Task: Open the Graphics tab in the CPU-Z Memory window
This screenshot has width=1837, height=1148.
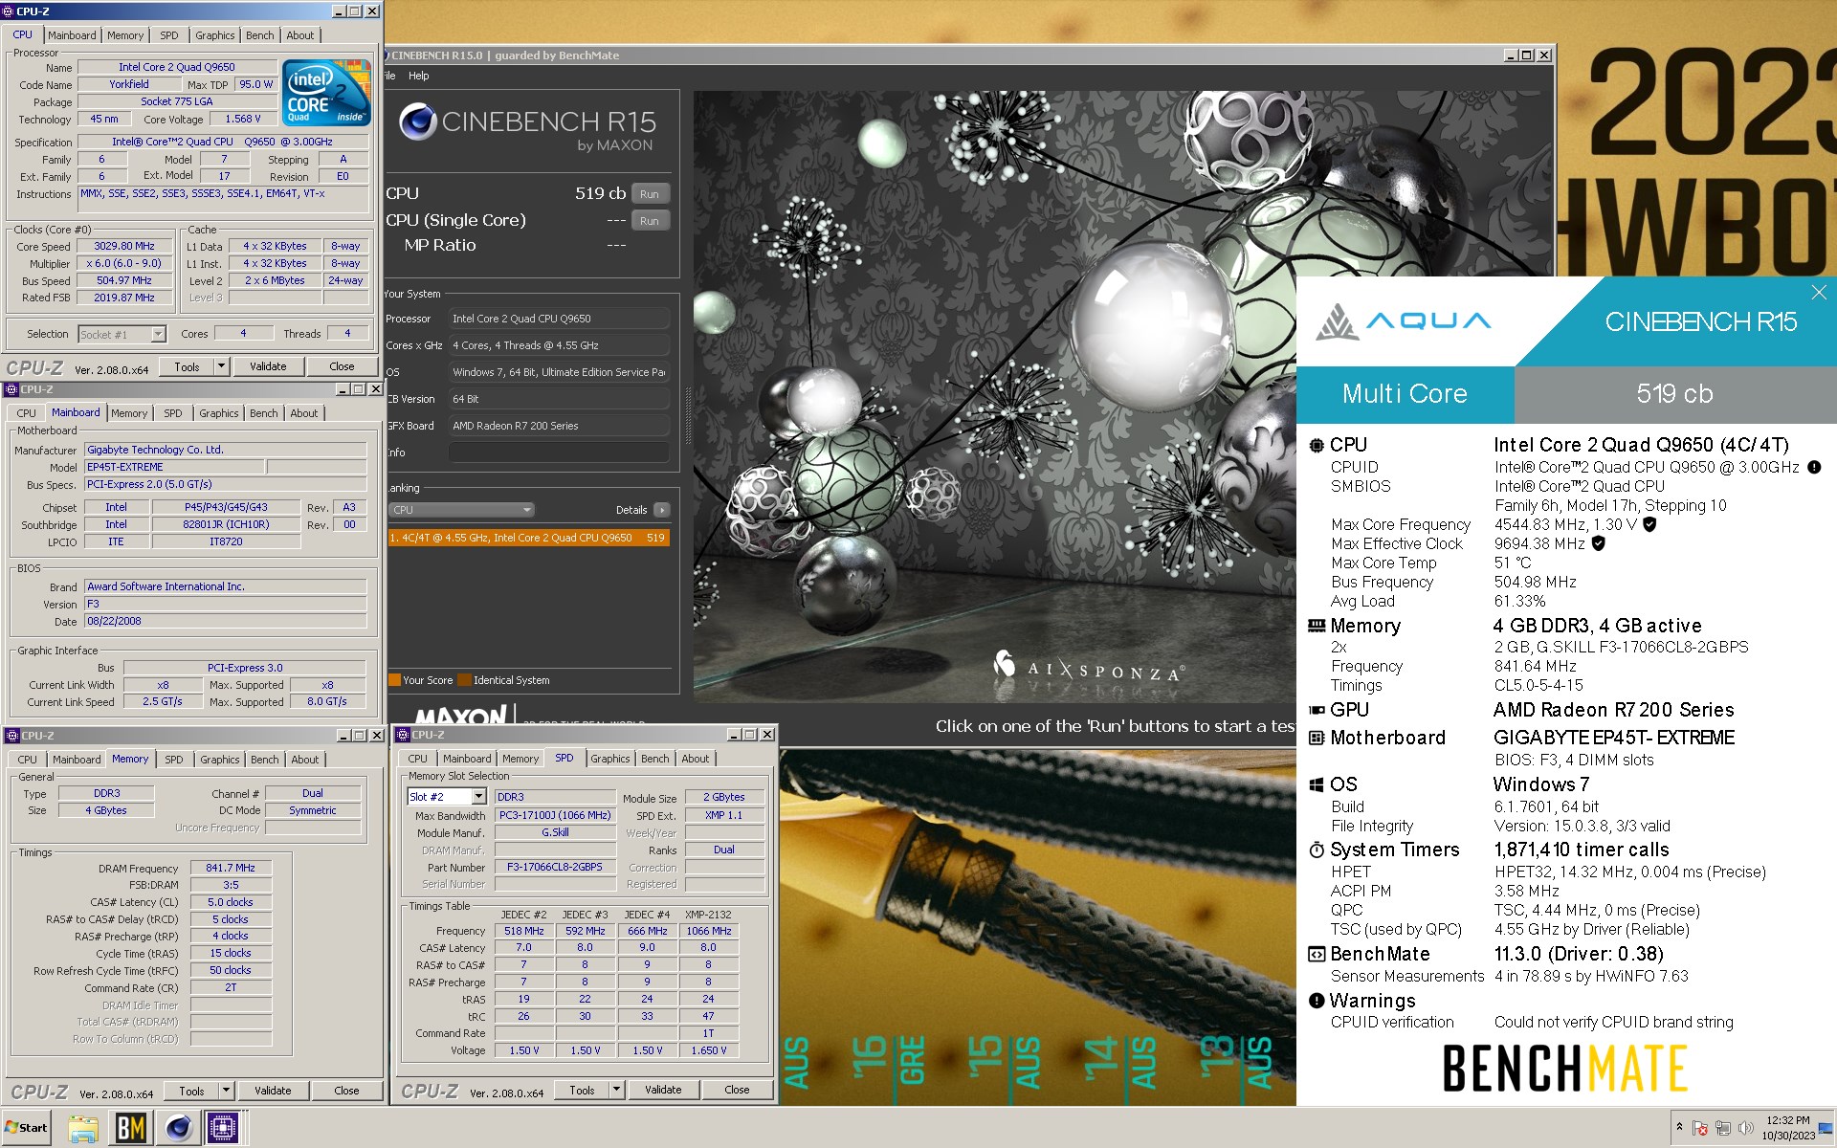Action: coord(220,760)
